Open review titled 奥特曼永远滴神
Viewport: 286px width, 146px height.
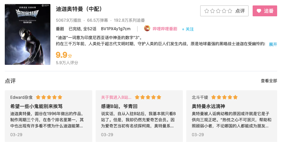pos(208,106)
